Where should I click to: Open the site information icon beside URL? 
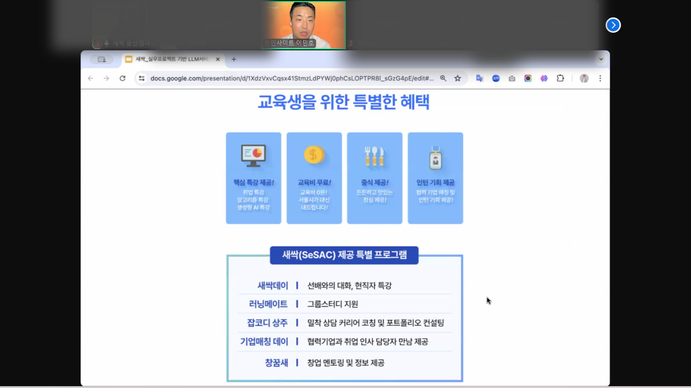click(x=142, y=78)
